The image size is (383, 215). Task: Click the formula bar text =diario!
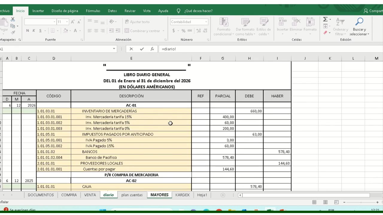pos(169,49)
